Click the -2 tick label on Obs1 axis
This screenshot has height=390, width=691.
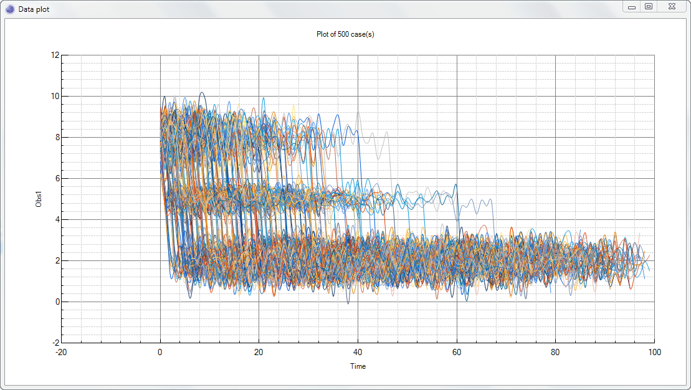tap(55, 343)
